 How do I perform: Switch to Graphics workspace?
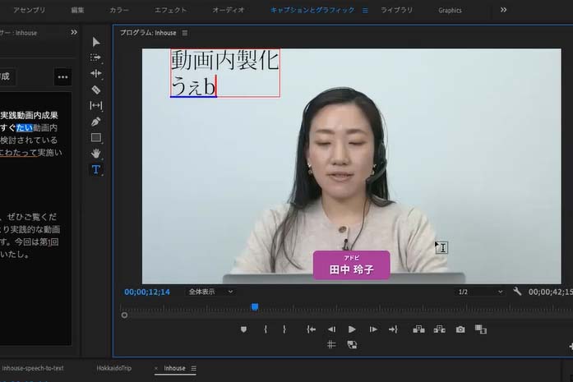point(450,11)
